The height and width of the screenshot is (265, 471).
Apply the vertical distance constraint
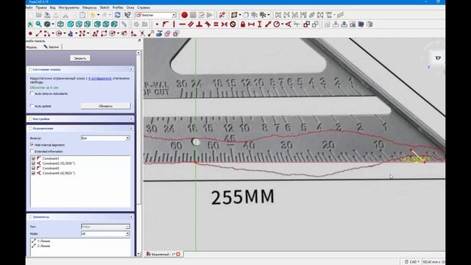[x=260, y=24]
